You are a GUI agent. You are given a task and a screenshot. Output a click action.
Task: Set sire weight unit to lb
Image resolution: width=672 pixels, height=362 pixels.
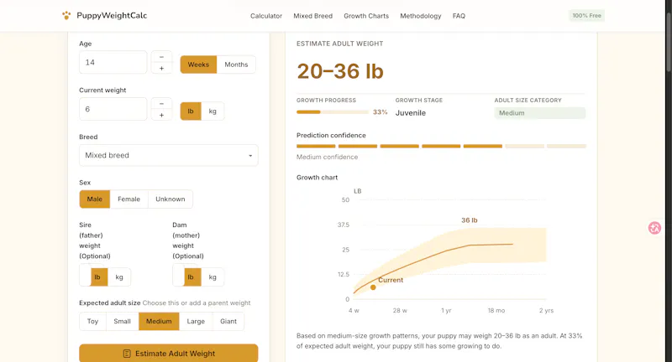coord(97,277)
